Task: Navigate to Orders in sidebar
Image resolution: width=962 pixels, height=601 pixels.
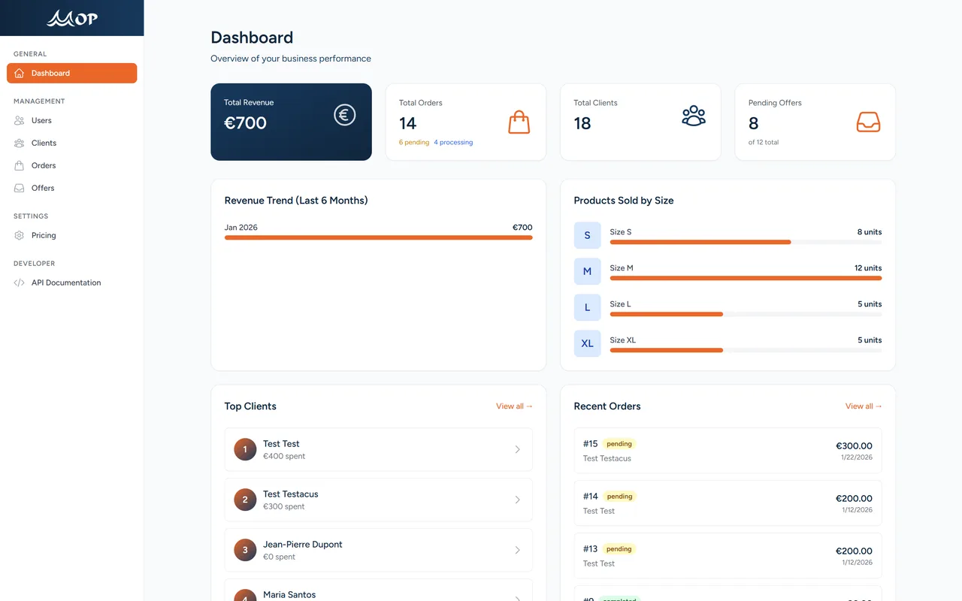Action: (x=72, y=165)
